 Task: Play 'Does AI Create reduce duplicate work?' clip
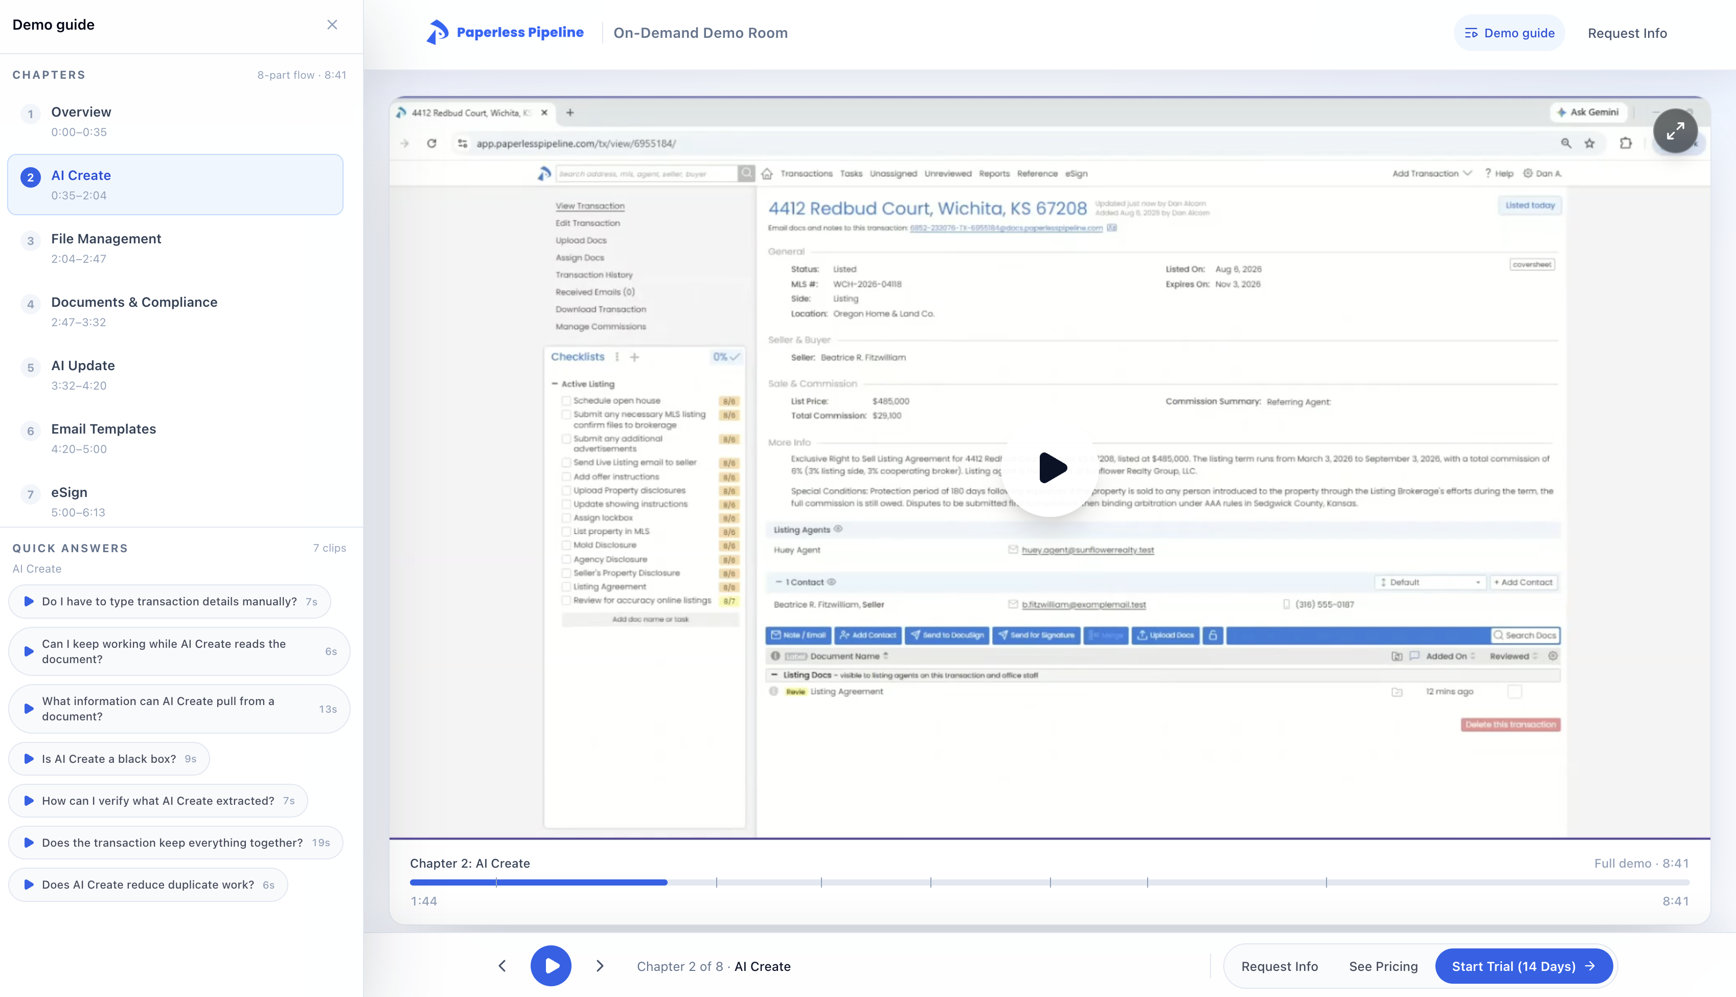point(148,885)
